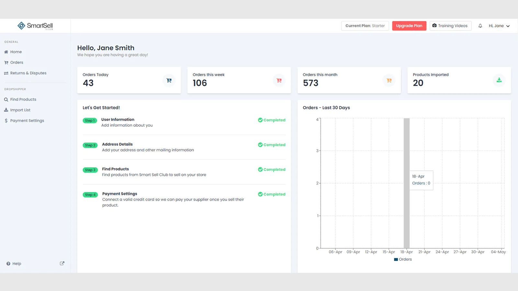Screen dimensions: 518x291
Task: Click the Address Details Completed checkmark
Action: [x=260, y=145]
